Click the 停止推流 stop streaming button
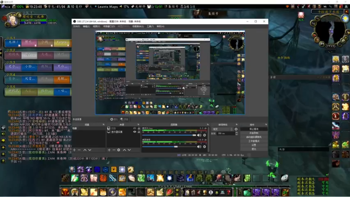The image size is (350, 197). click(254, 129)
